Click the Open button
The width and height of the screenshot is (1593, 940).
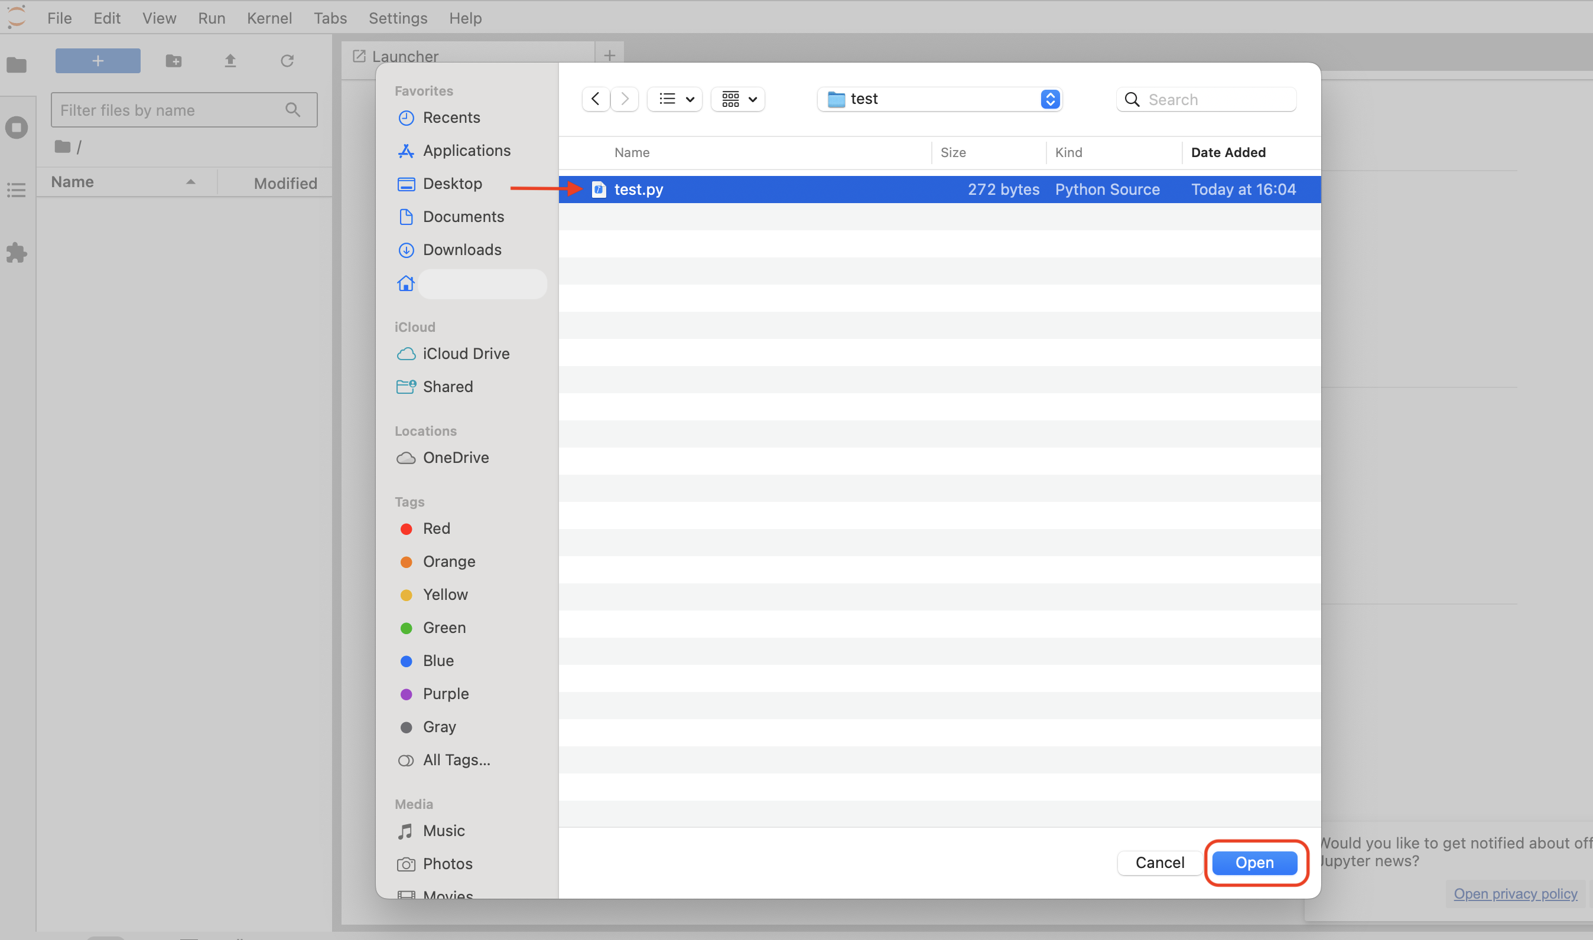[x=1254, y=863]
